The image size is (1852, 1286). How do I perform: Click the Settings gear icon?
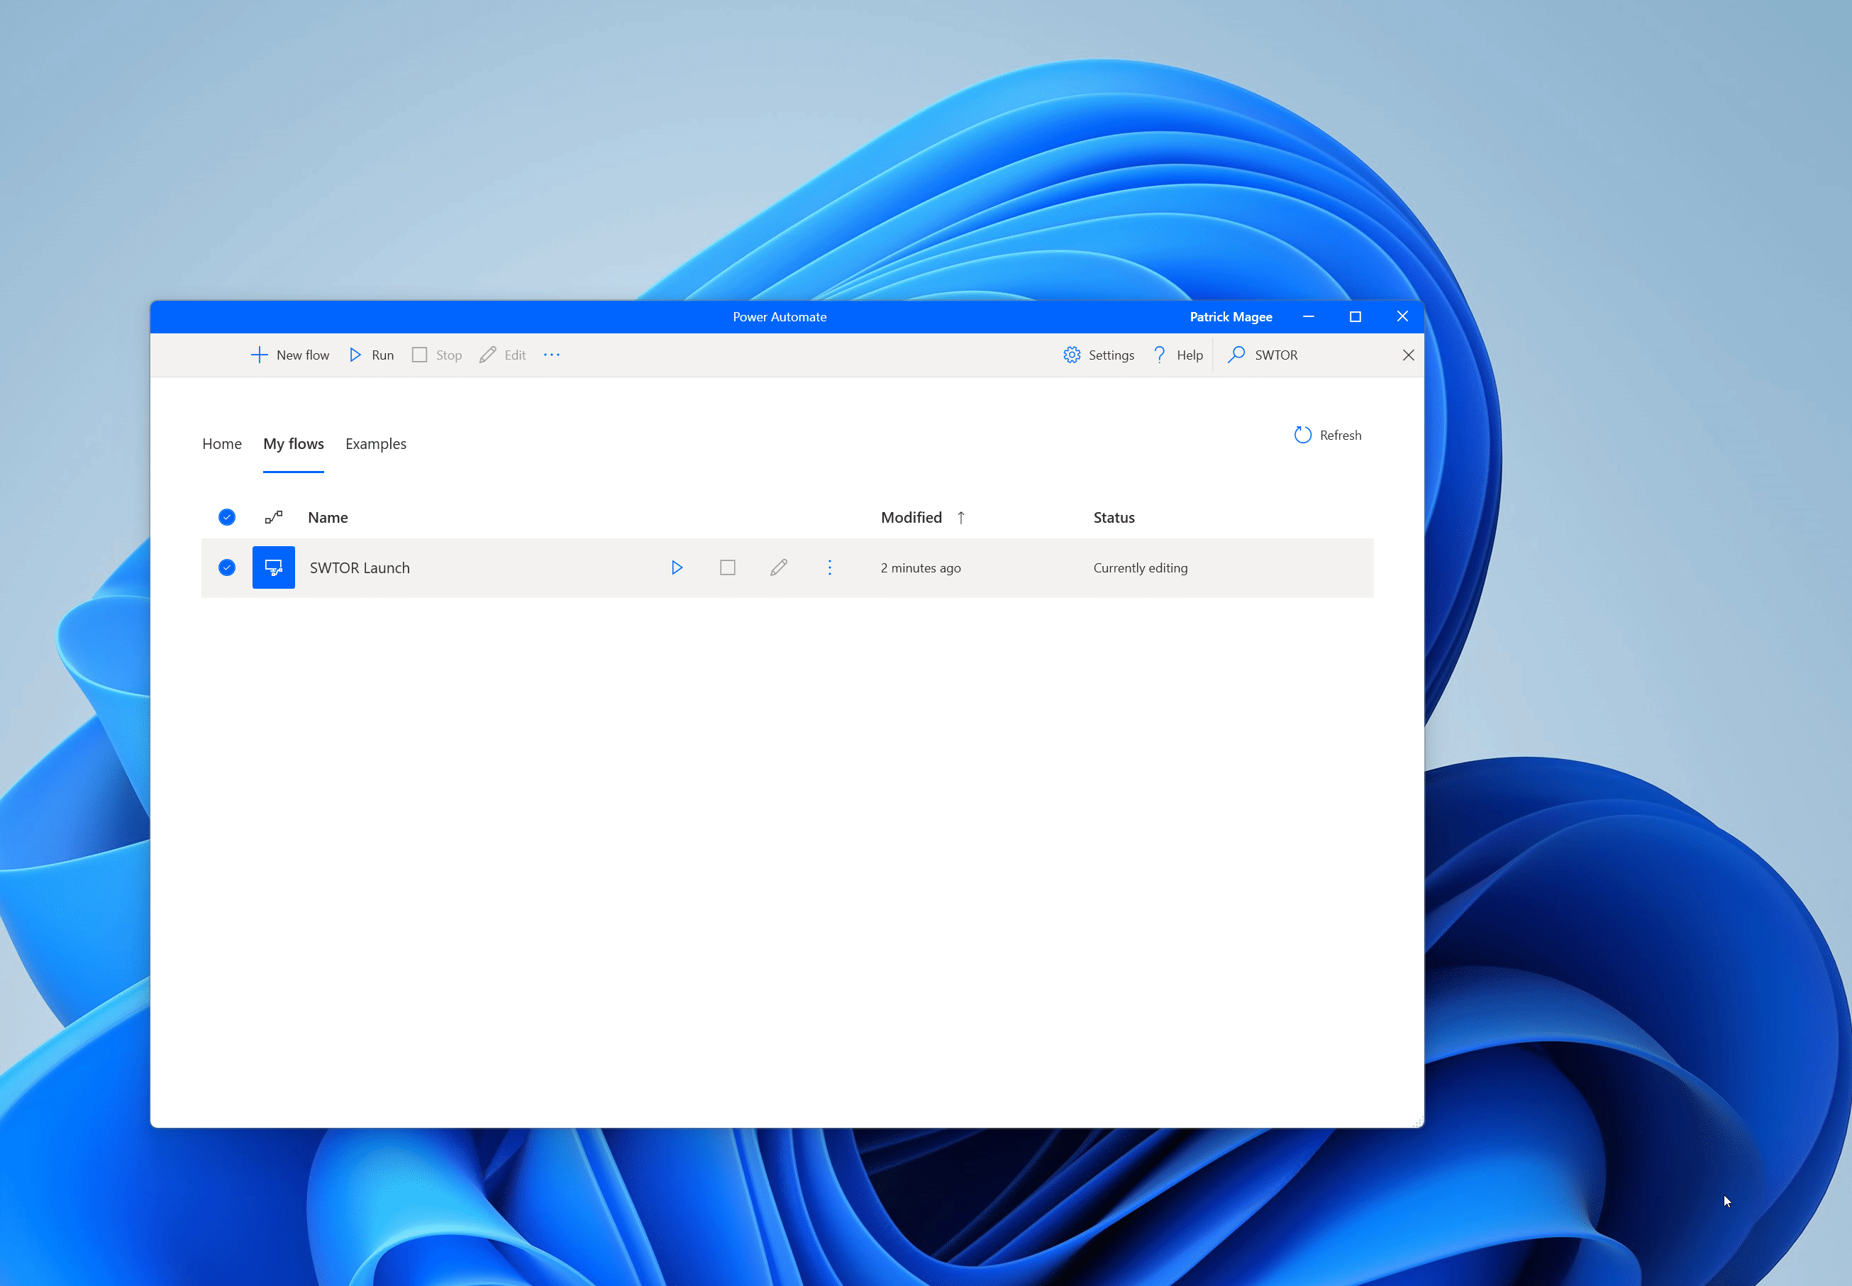pyautogui.click(x=1071, y=355)
